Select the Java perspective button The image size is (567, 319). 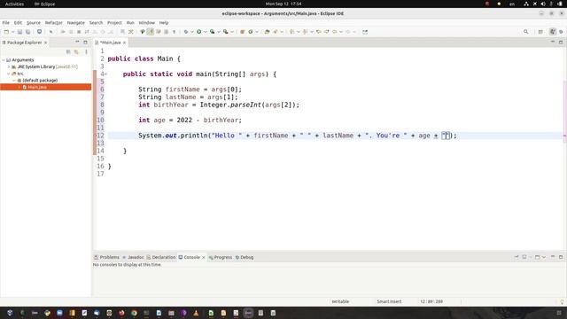click(553, 32)
